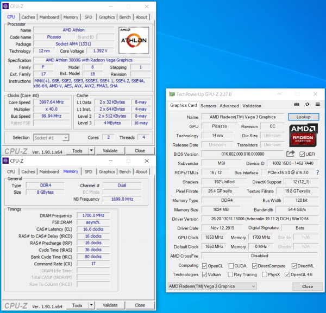
Task: Click the top CPU-Z title bar app icon
Action: click(x=5, y=6)
